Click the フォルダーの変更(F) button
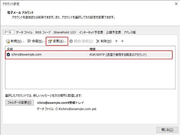Screen dimensions: 180x135 [20, 102]
